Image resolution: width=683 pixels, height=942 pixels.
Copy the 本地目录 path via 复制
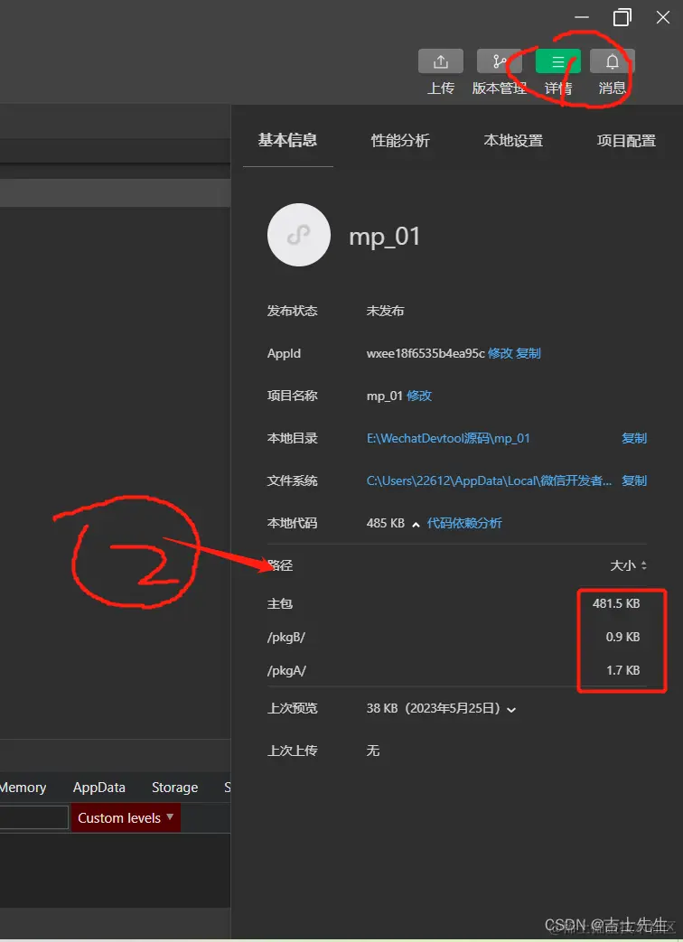tap(634, 439)
